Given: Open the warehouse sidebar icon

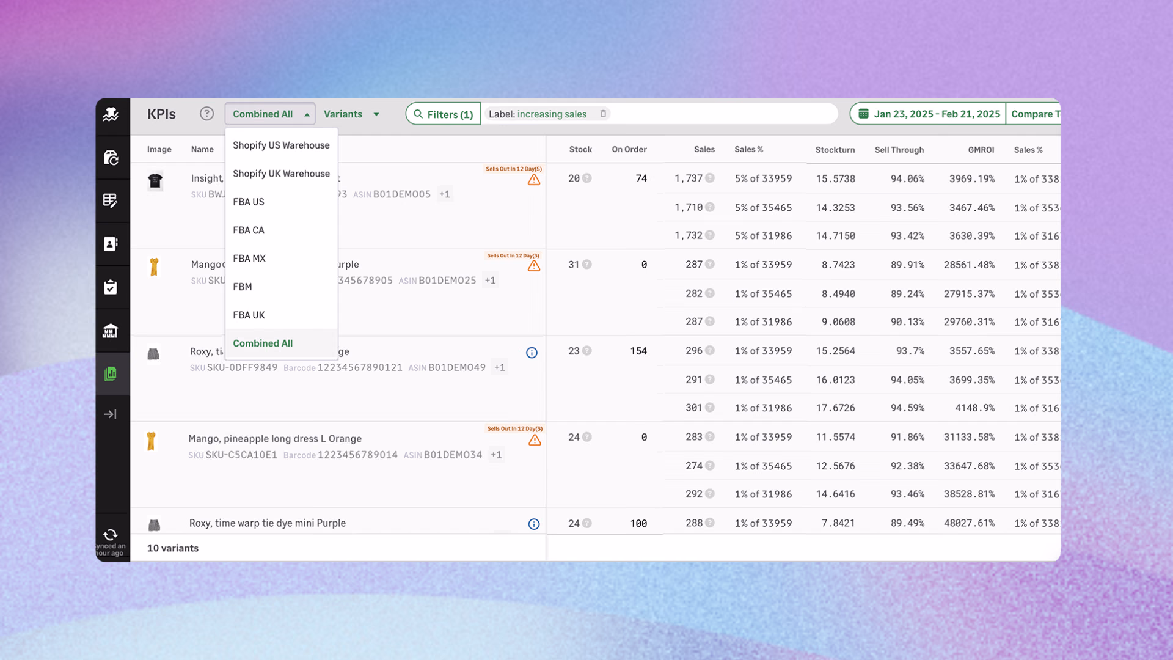Looking at the screenshot, I should click(x=111, y=331).
